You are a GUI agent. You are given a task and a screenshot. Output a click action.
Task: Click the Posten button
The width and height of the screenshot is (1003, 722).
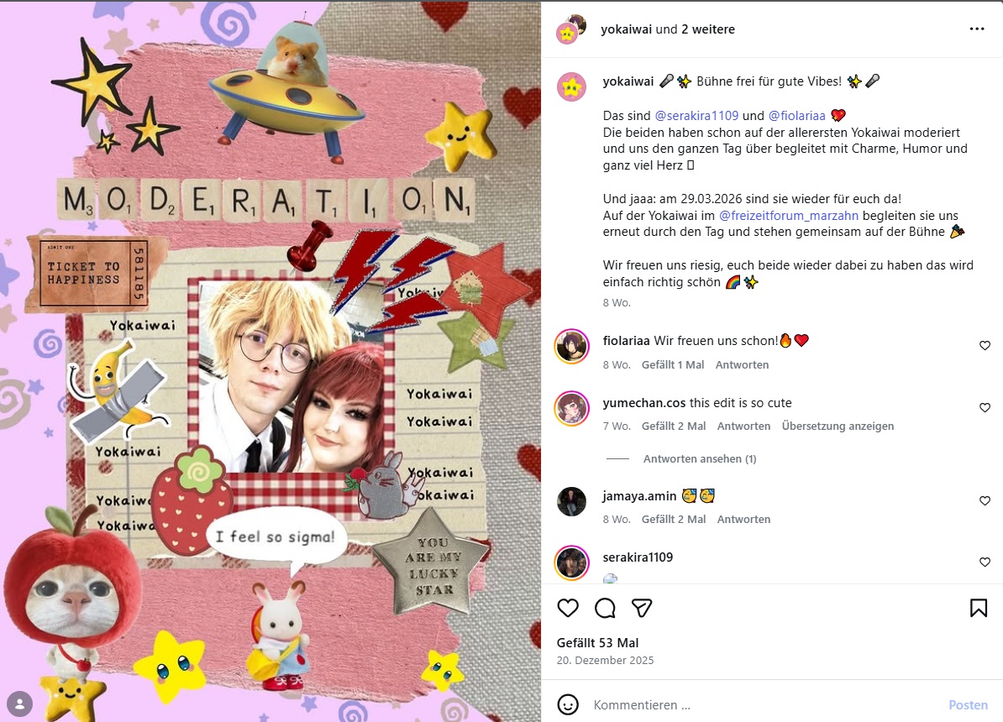pyautogui.click(x=968, y=705)
